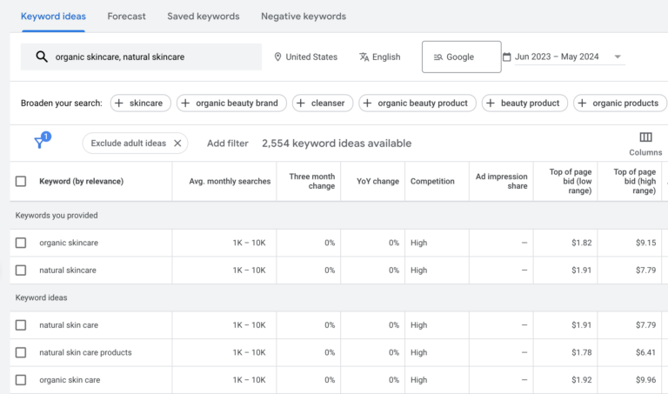
Task: Remove the Exclude adult ideas filter
Action: click(x=177, y=144)
